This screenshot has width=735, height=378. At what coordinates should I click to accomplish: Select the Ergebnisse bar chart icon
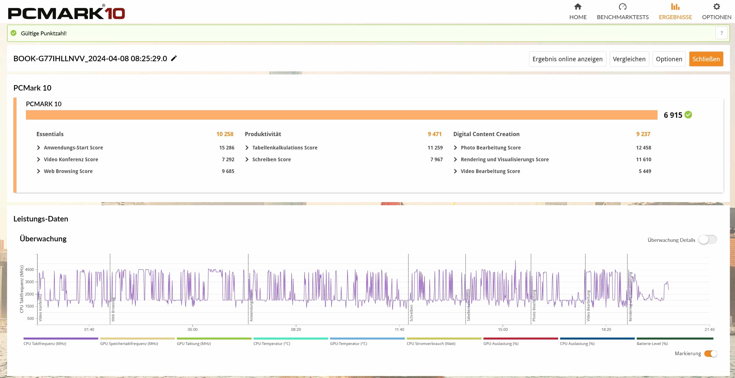point(675,7)
